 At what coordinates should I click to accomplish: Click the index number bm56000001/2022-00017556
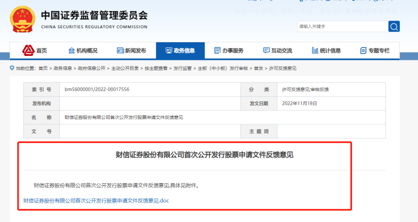[x=97, y=90]
